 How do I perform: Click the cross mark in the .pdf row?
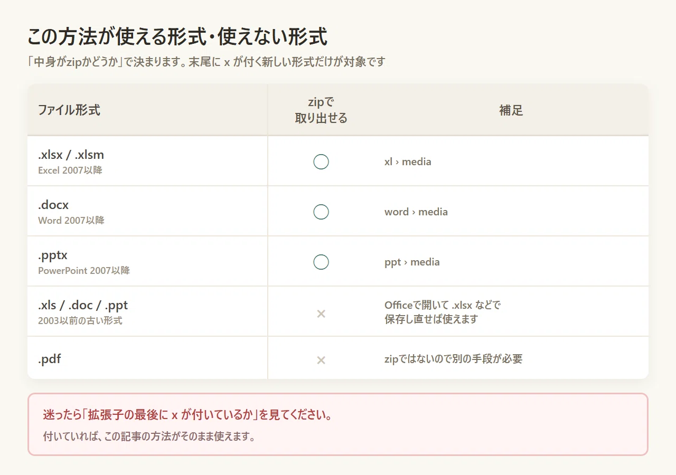click(x=321, y=360)
